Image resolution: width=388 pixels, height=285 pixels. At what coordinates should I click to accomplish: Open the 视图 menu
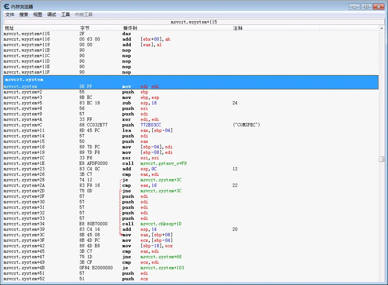38,15
